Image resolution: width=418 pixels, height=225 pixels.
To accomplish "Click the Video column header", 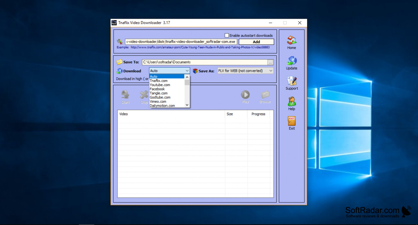I will tap(171, 114).
